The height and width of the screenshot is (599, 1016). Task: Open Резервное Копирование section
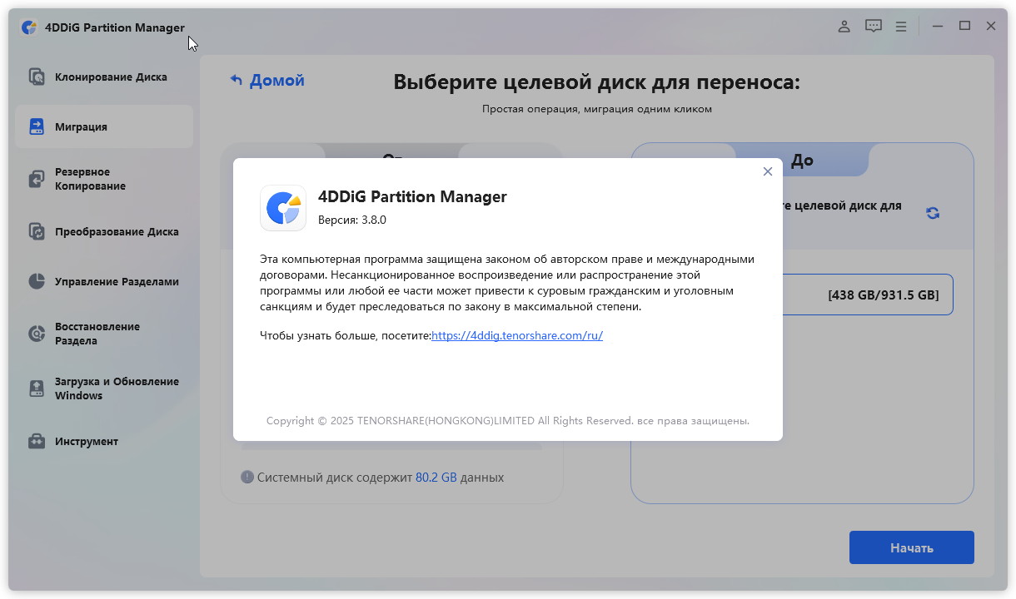(x=104, y=179)
